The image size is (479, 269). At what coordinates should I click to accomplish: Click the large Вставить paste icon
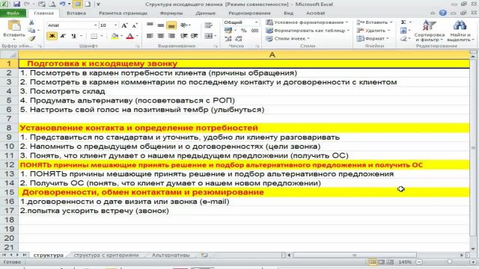(14, 25)
